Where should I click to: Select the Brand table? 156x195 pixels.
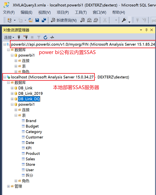(31, 121)
